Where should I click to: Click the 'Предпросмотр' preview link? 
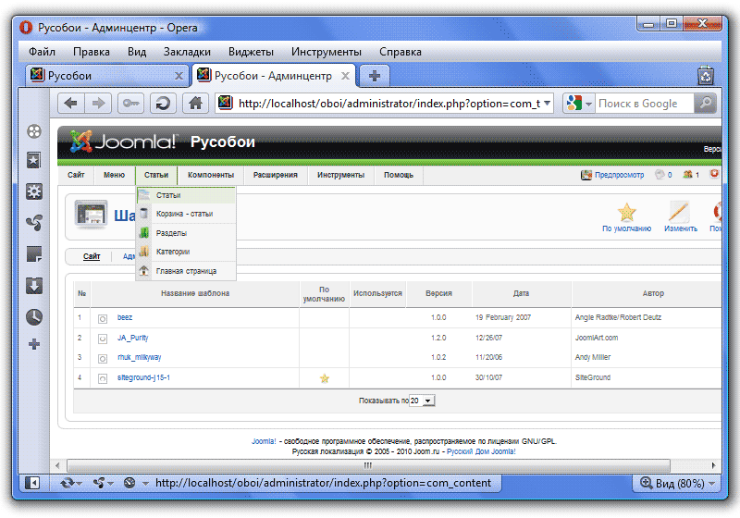coord(612,175)
